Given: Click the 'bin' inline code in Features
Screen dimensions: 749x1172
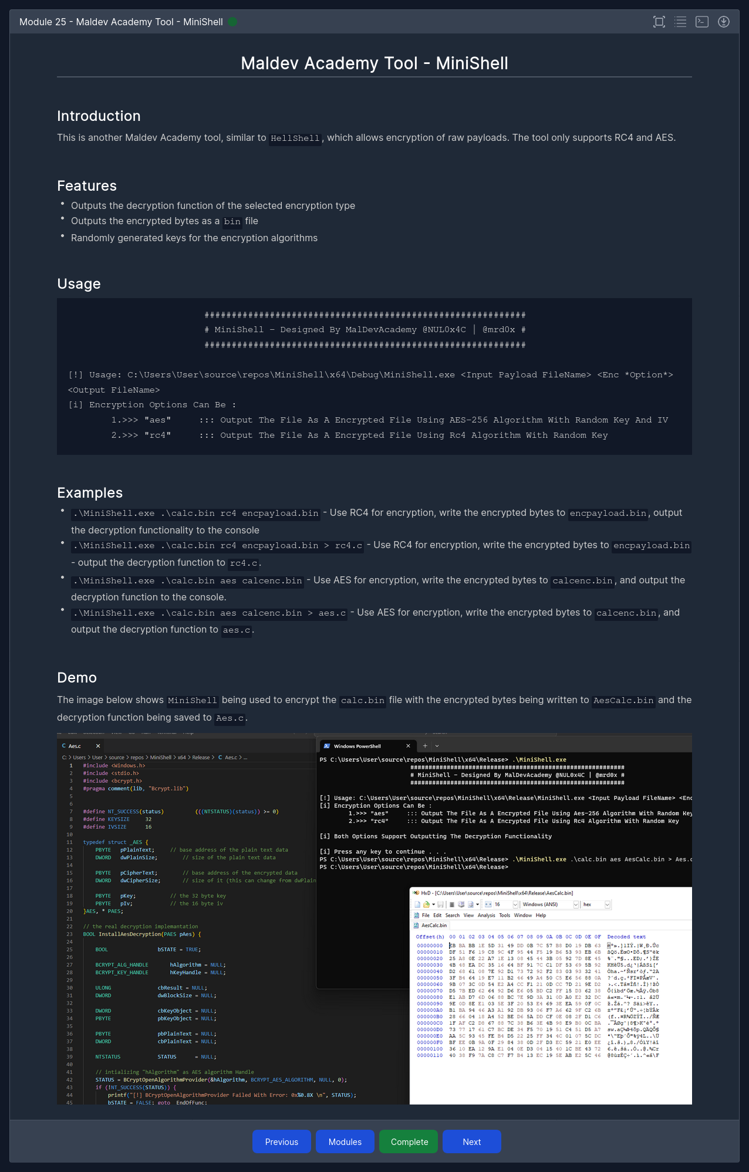Looking at the screenshot, I should coord(232,221).
